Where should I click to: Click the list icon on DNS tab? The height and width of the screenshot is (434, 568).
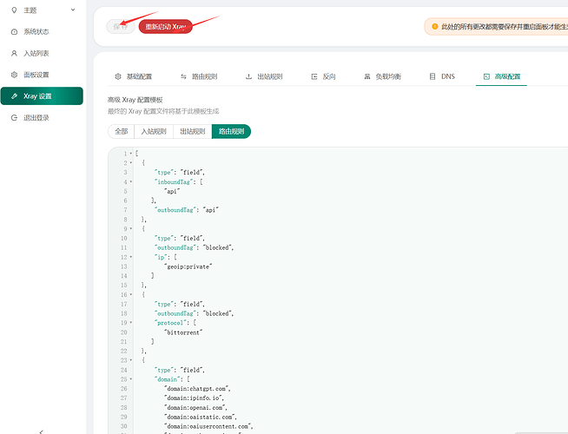433,76
